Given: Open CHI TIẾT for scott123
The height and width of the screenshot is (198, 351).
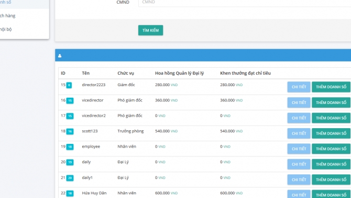Looking at the screenshot, I should tap(299, 133).
